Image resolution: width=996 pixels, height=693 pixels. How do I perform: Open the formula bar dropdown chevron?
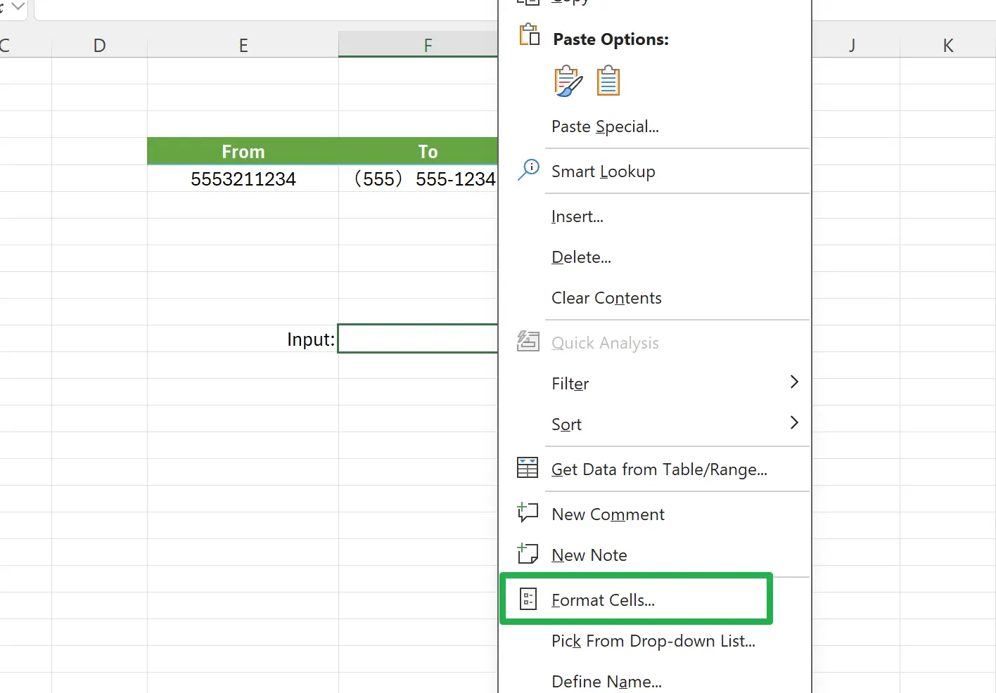click(18, 7)
